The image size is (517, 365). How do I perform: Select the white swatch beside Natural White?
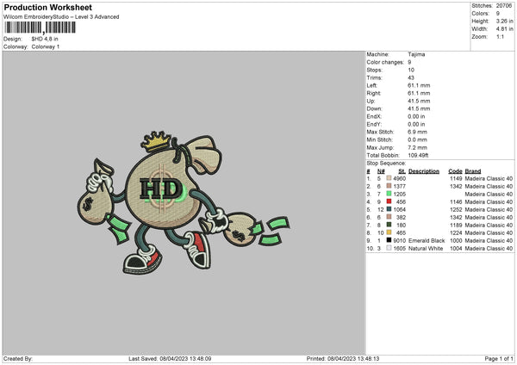389,248
